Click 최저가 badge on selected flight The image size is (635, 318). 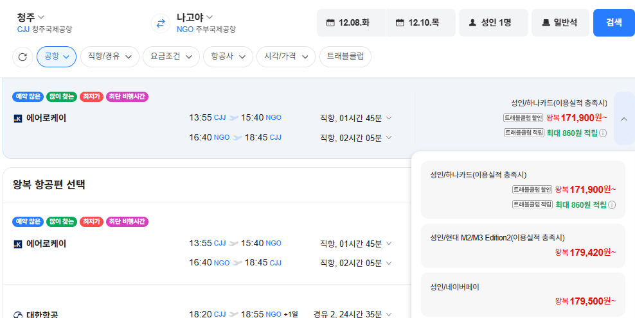(91, 97)
